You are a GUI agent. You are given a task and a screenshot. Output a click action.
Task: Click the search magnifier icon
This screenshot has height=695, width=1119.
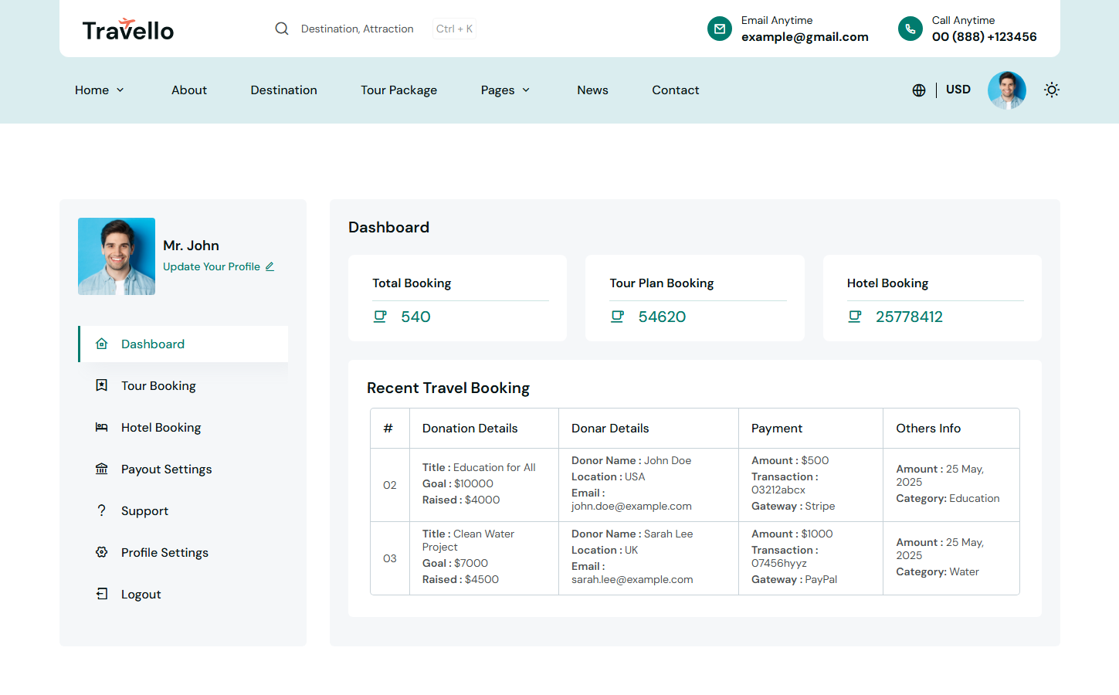click(282, 29)
